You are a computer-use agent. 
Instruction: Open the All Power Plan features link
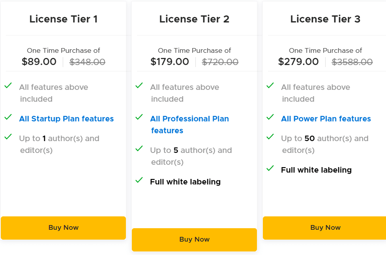(326, 119)
